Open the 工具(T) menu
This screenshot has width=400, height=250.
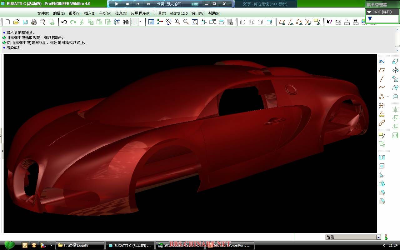tap(160, 13)
